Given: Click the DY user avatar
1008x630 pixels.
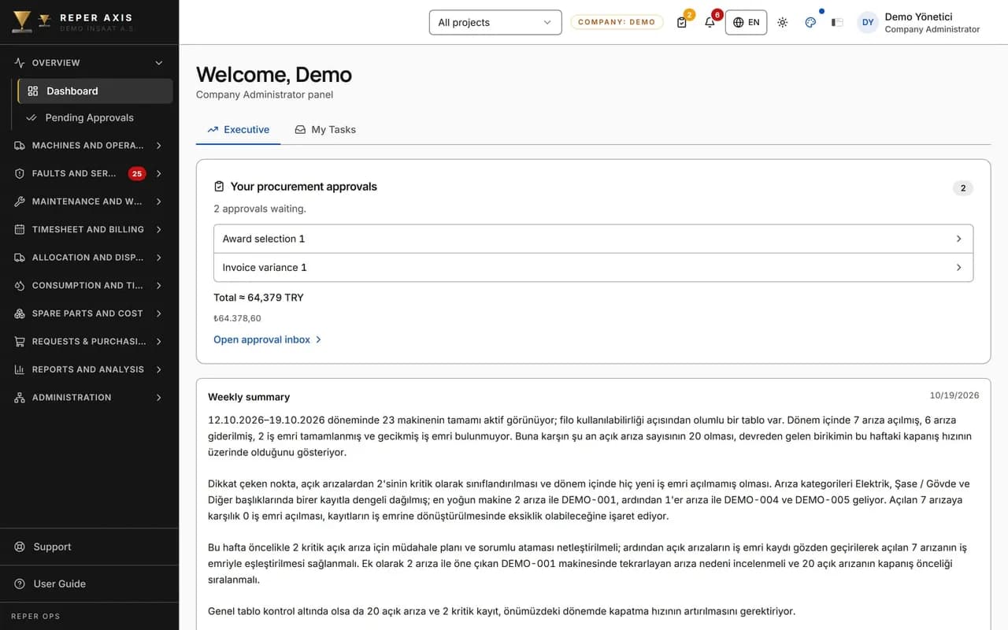Looking at the screenshot, I should point(868,22).
